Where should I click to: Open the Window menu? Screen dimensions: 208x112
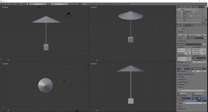(x=18, y=4)
